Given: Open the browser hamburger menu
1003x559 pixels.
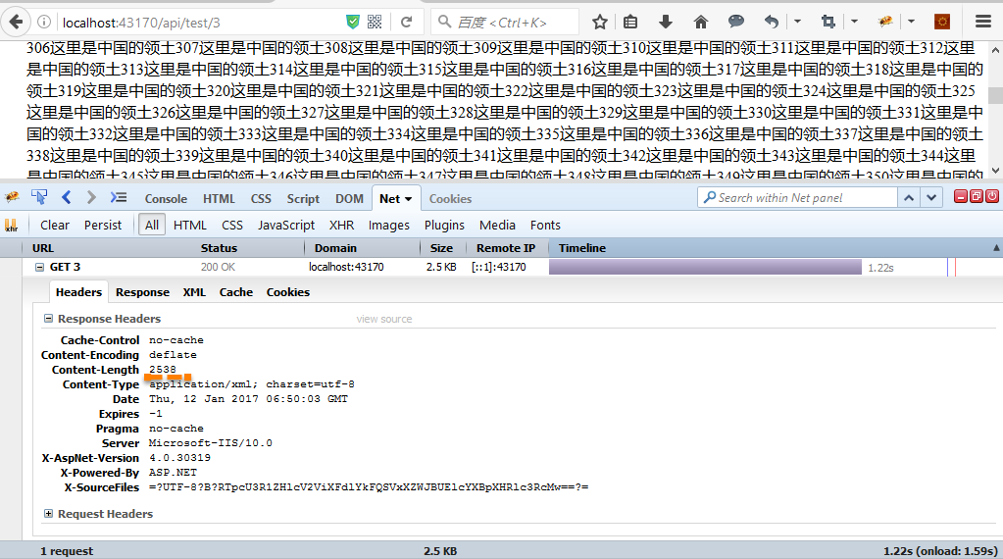Looking at the screenshot, I should coord(983,23).
